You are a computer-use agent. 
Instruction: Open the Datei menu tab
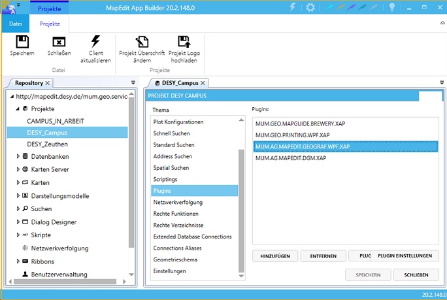click(x=14, y=23)
